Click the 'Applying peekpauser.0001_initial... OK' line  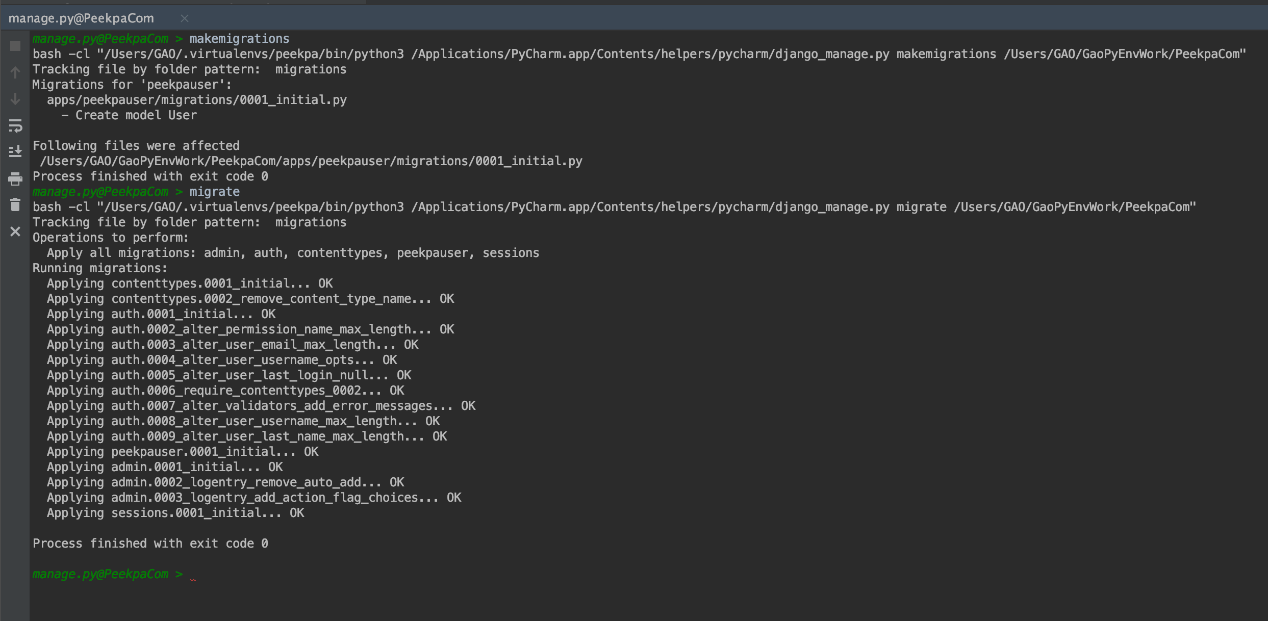(182, 452)
